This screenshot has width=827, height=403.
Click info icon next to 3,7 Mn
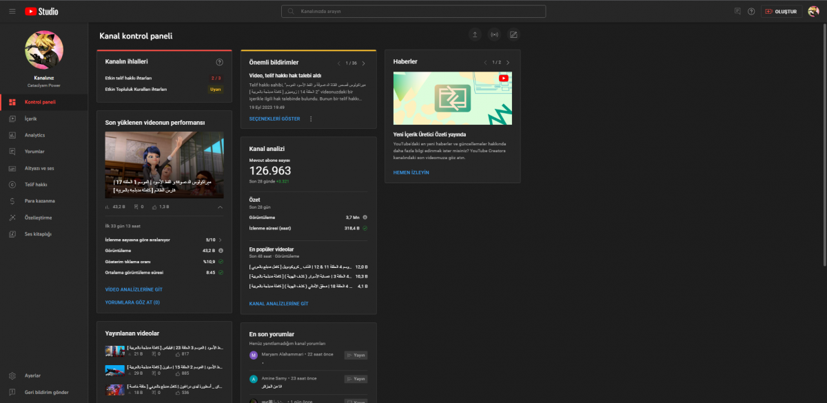click(365, 216)
